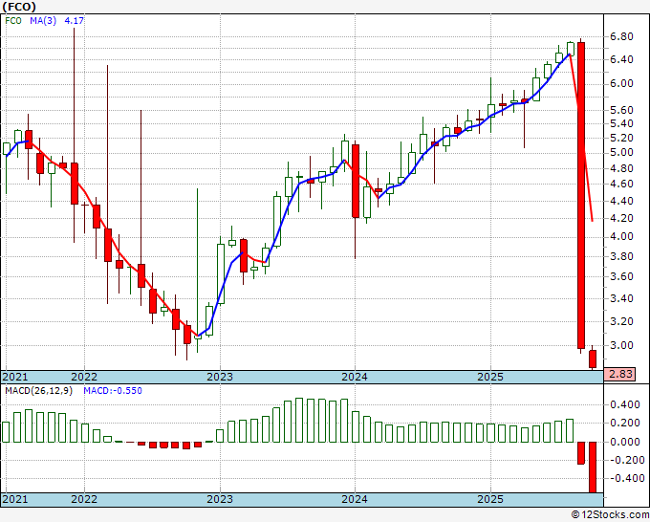Click 2021 on the MACD panel timeline

click(x=15, y=499)
